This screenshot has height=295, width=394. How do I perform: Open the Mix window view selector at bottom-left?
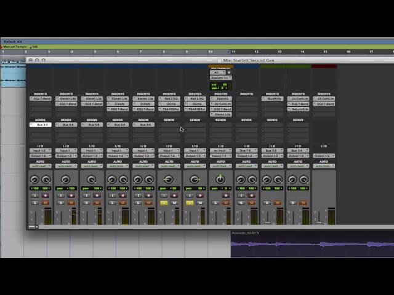33,227
